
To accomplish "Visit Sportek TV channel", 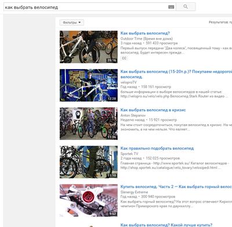I will [x=129, y=154].
